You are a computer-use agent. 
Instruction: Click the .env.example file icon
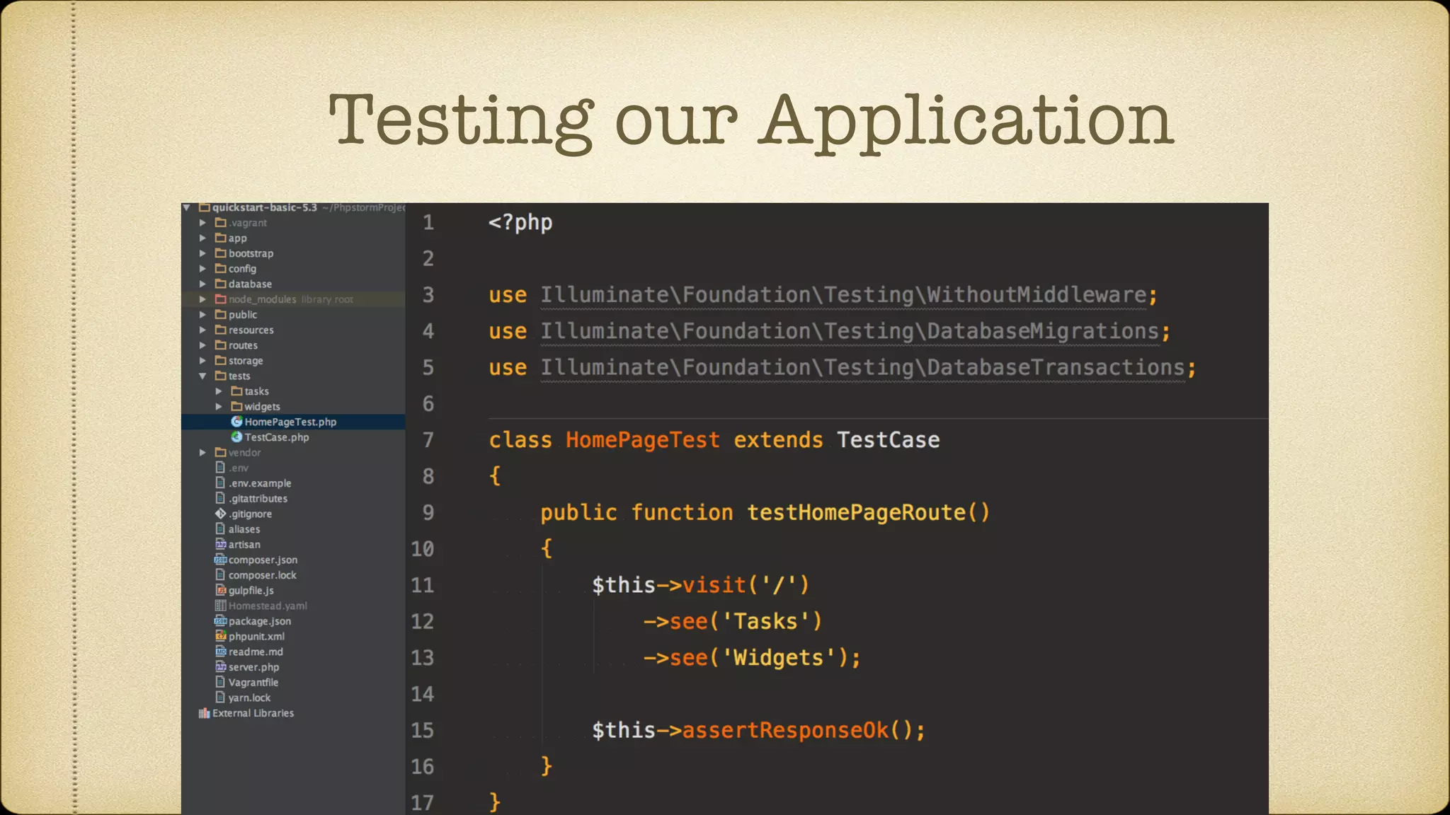220,483
